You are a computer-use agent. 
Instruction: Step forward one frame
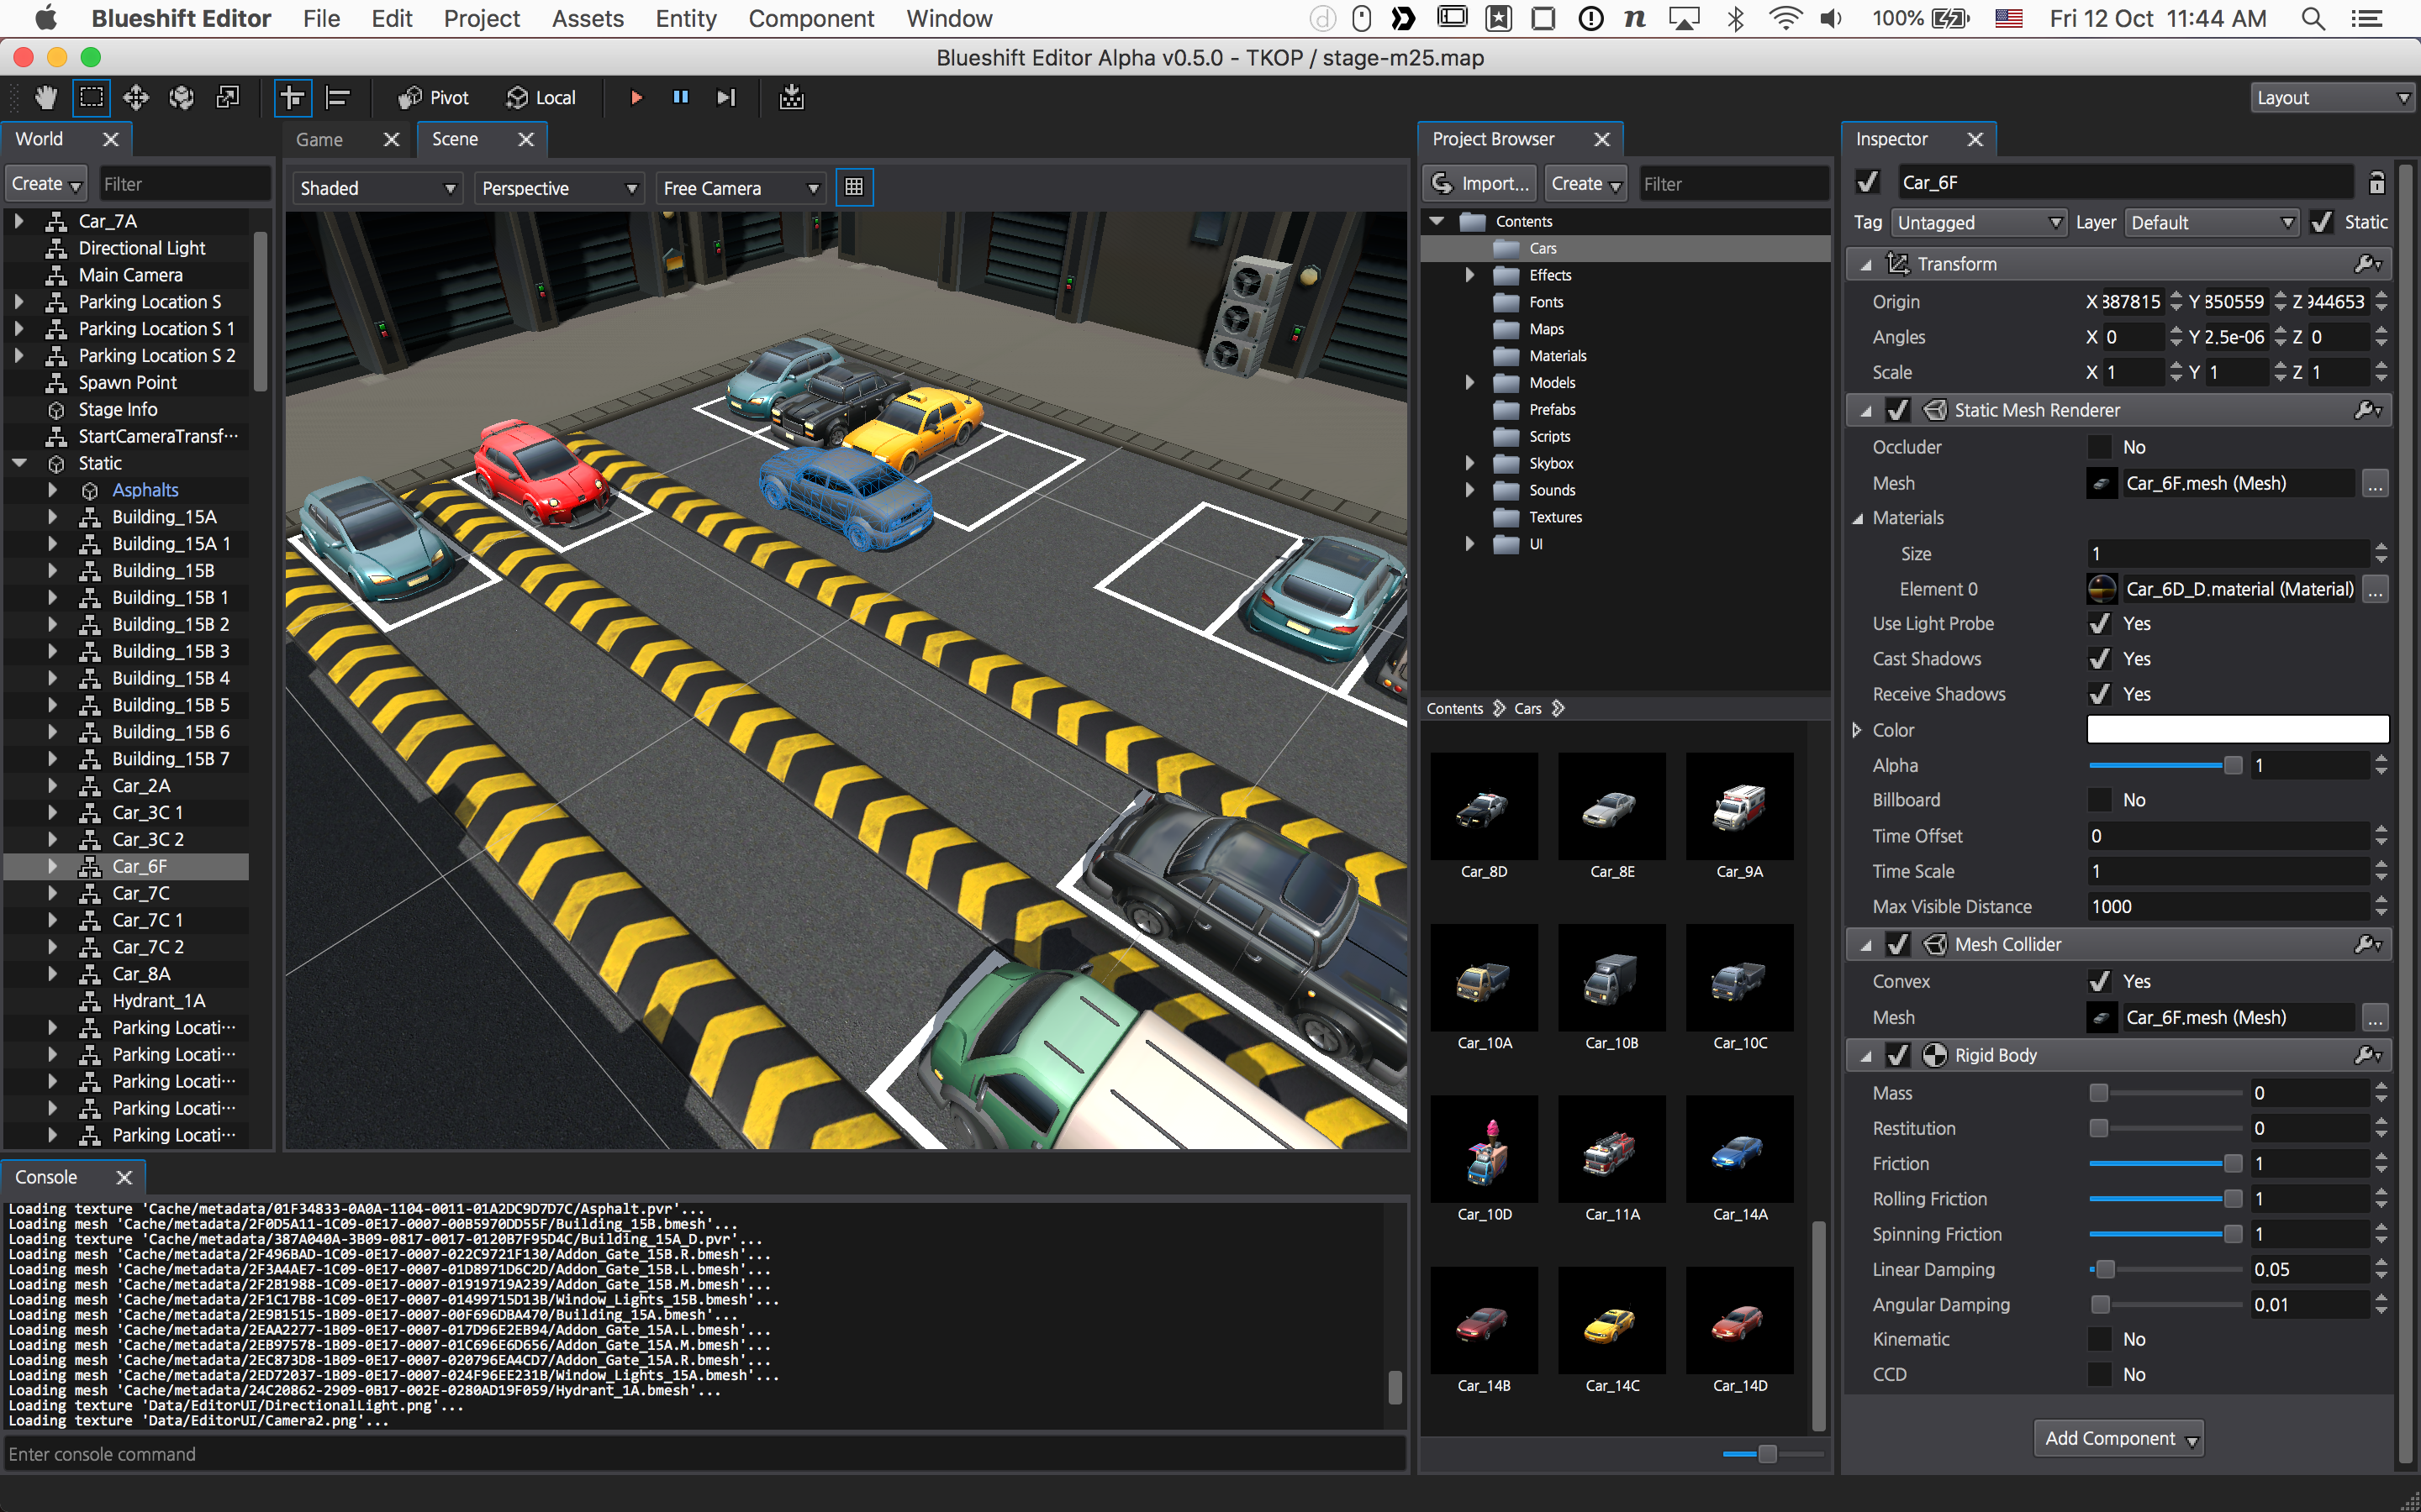coord(726,97)
